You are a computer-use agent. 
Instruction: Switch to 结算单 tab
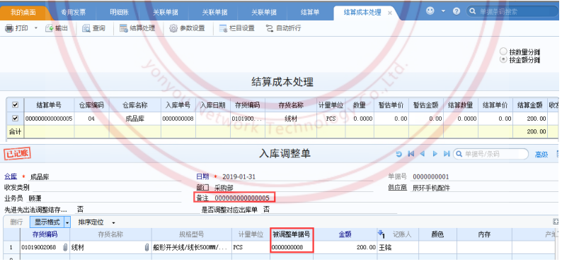(x=310, y=13)
